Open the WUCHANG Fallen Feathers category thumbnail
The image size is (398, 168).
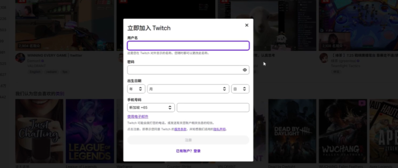(343, 131)
